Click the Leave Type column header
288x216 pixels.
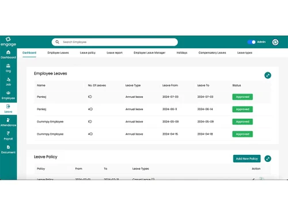(x=133, y=85)
